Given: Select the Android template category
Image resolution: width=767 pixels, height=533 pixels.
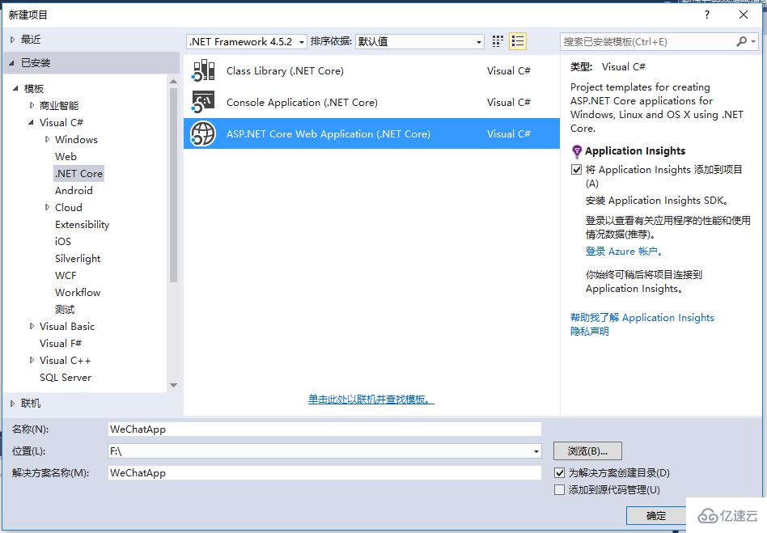Looking at the screenshot, I should pyautogui.click(x=74, y=191).
